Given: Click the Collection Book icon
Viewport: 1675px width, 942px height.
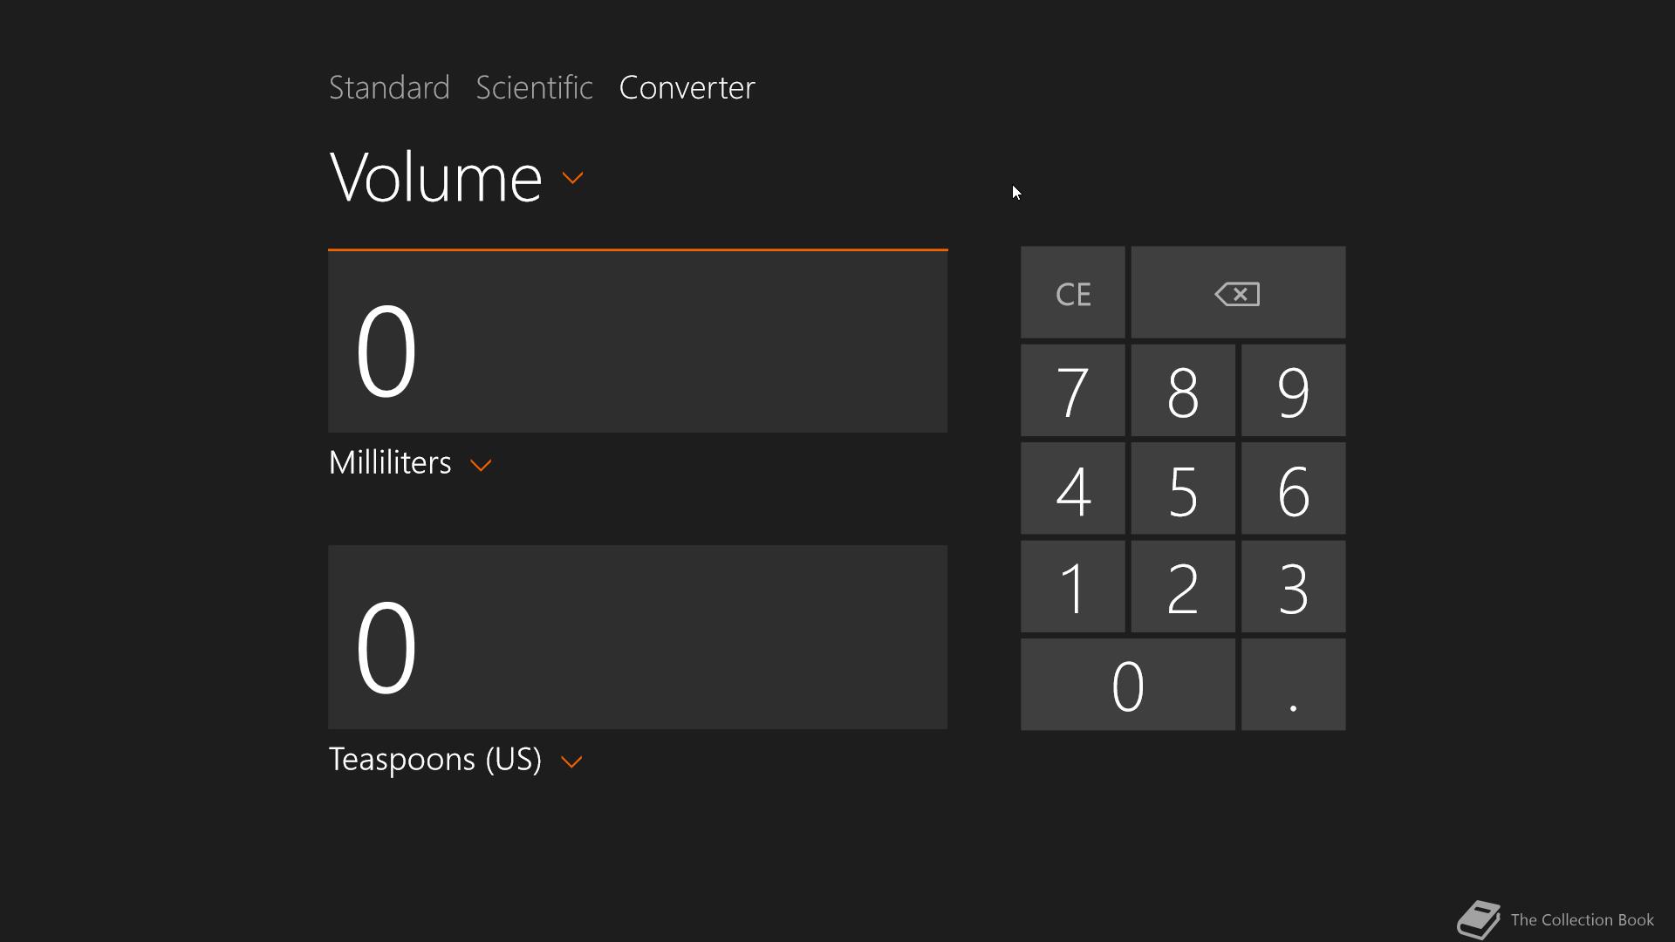Looking at the screenshot, I should [1478, 919].
